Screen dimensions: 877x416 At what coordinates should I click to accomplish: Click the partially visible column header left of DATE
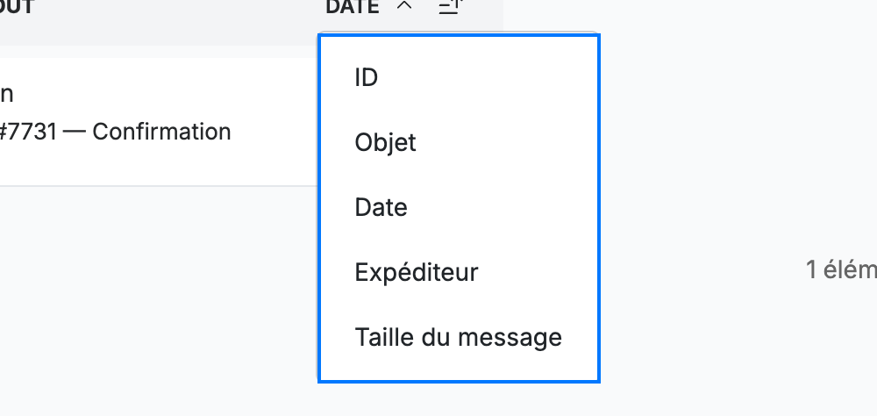(17, 7)
